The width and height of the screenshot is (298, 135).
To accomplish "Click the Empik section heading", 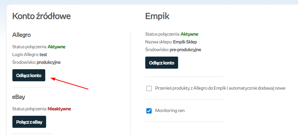I will pos(157,16).
